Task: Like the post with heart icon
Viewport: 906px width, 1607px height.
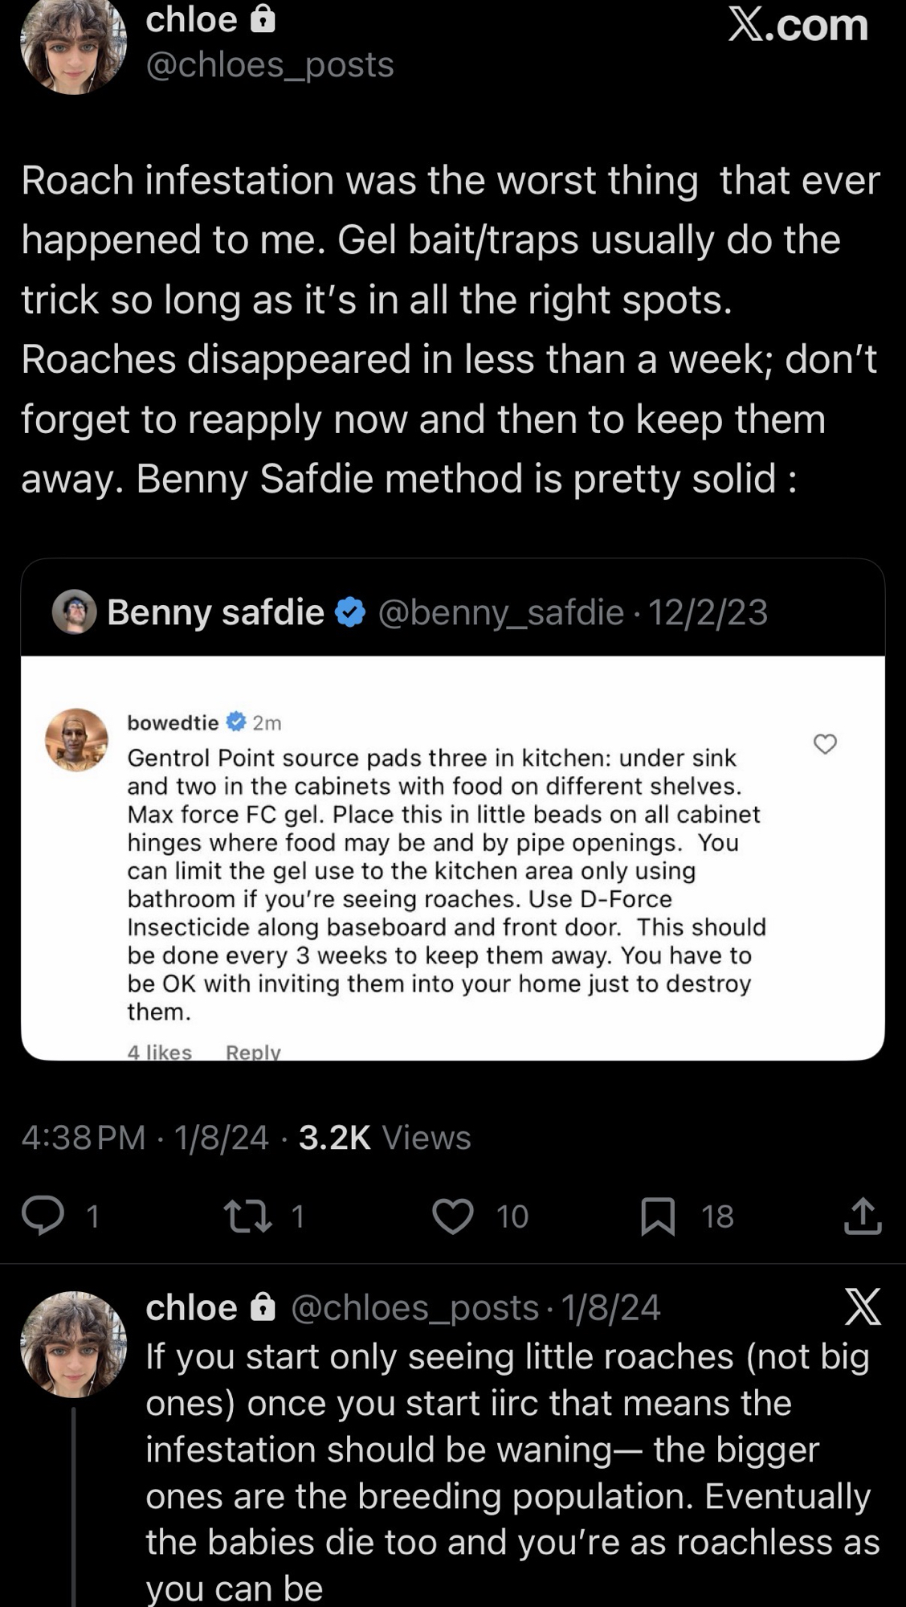Action: click(453, 1216)
